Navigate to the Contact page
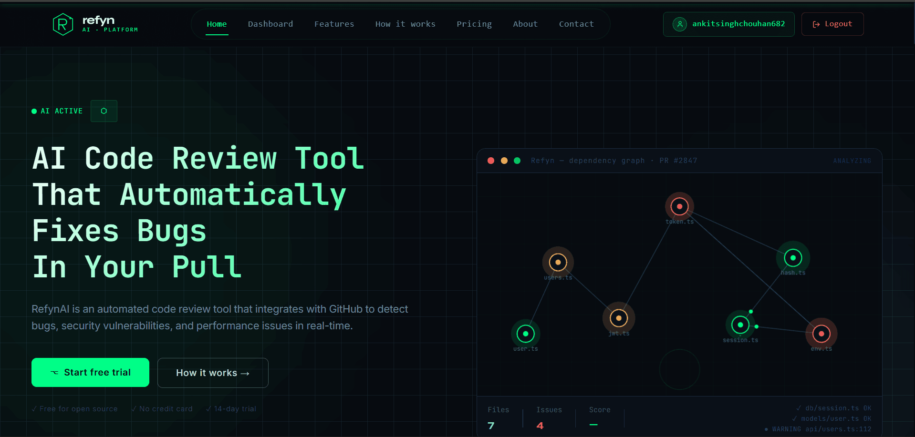This screenshot has height=437, width=915. coord(576,24)
